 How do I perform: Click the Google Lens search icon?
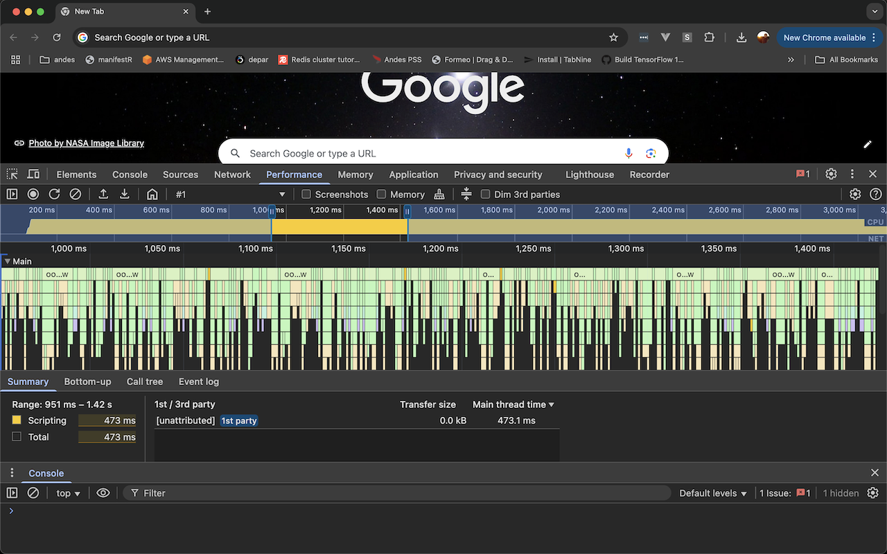pyautogui.click(x=651, y=153)
